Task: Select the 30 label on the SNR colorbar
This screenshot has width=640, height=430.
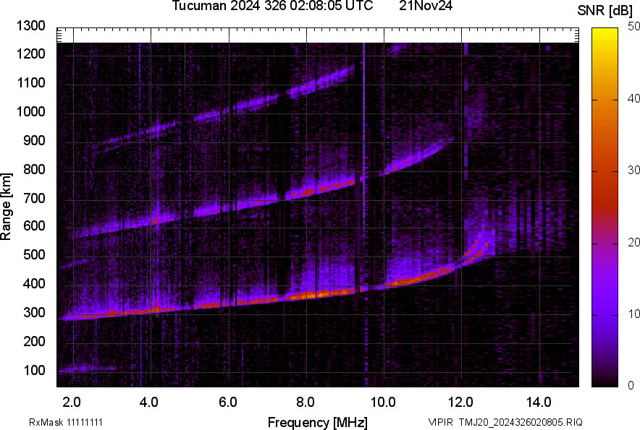Action: [633, 171]
